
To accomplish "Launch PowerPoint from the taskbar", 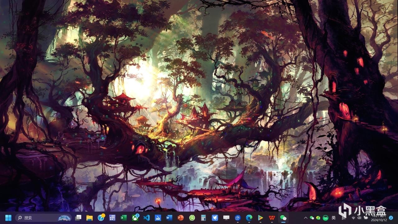I will pos(181,218).
